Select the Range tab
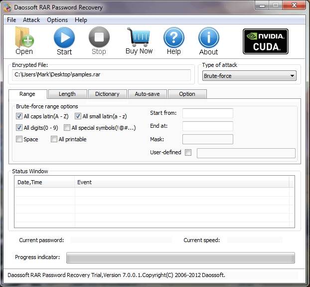 click(x=28, y=94)
